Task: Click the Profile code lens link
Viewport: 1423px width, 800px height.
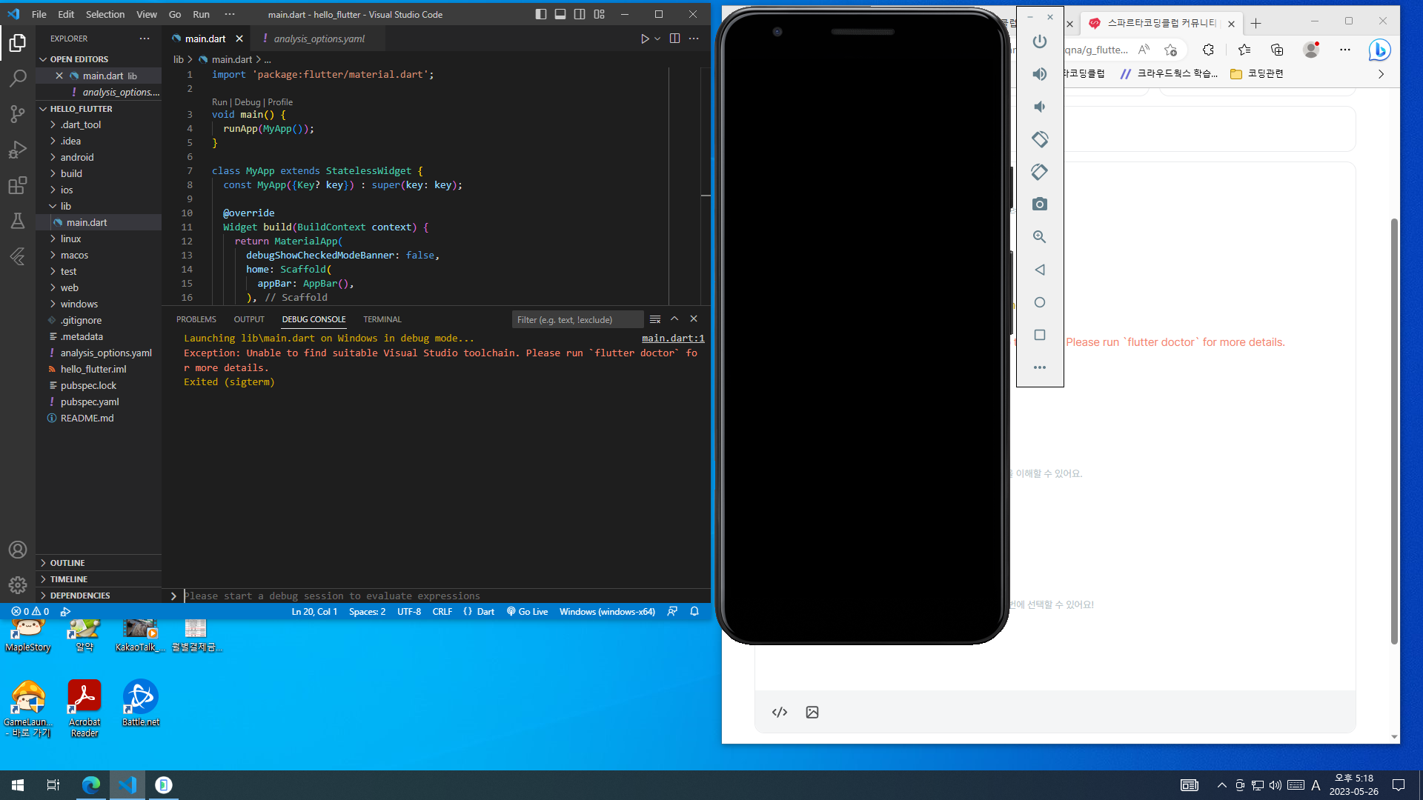Action: [280, 102]
